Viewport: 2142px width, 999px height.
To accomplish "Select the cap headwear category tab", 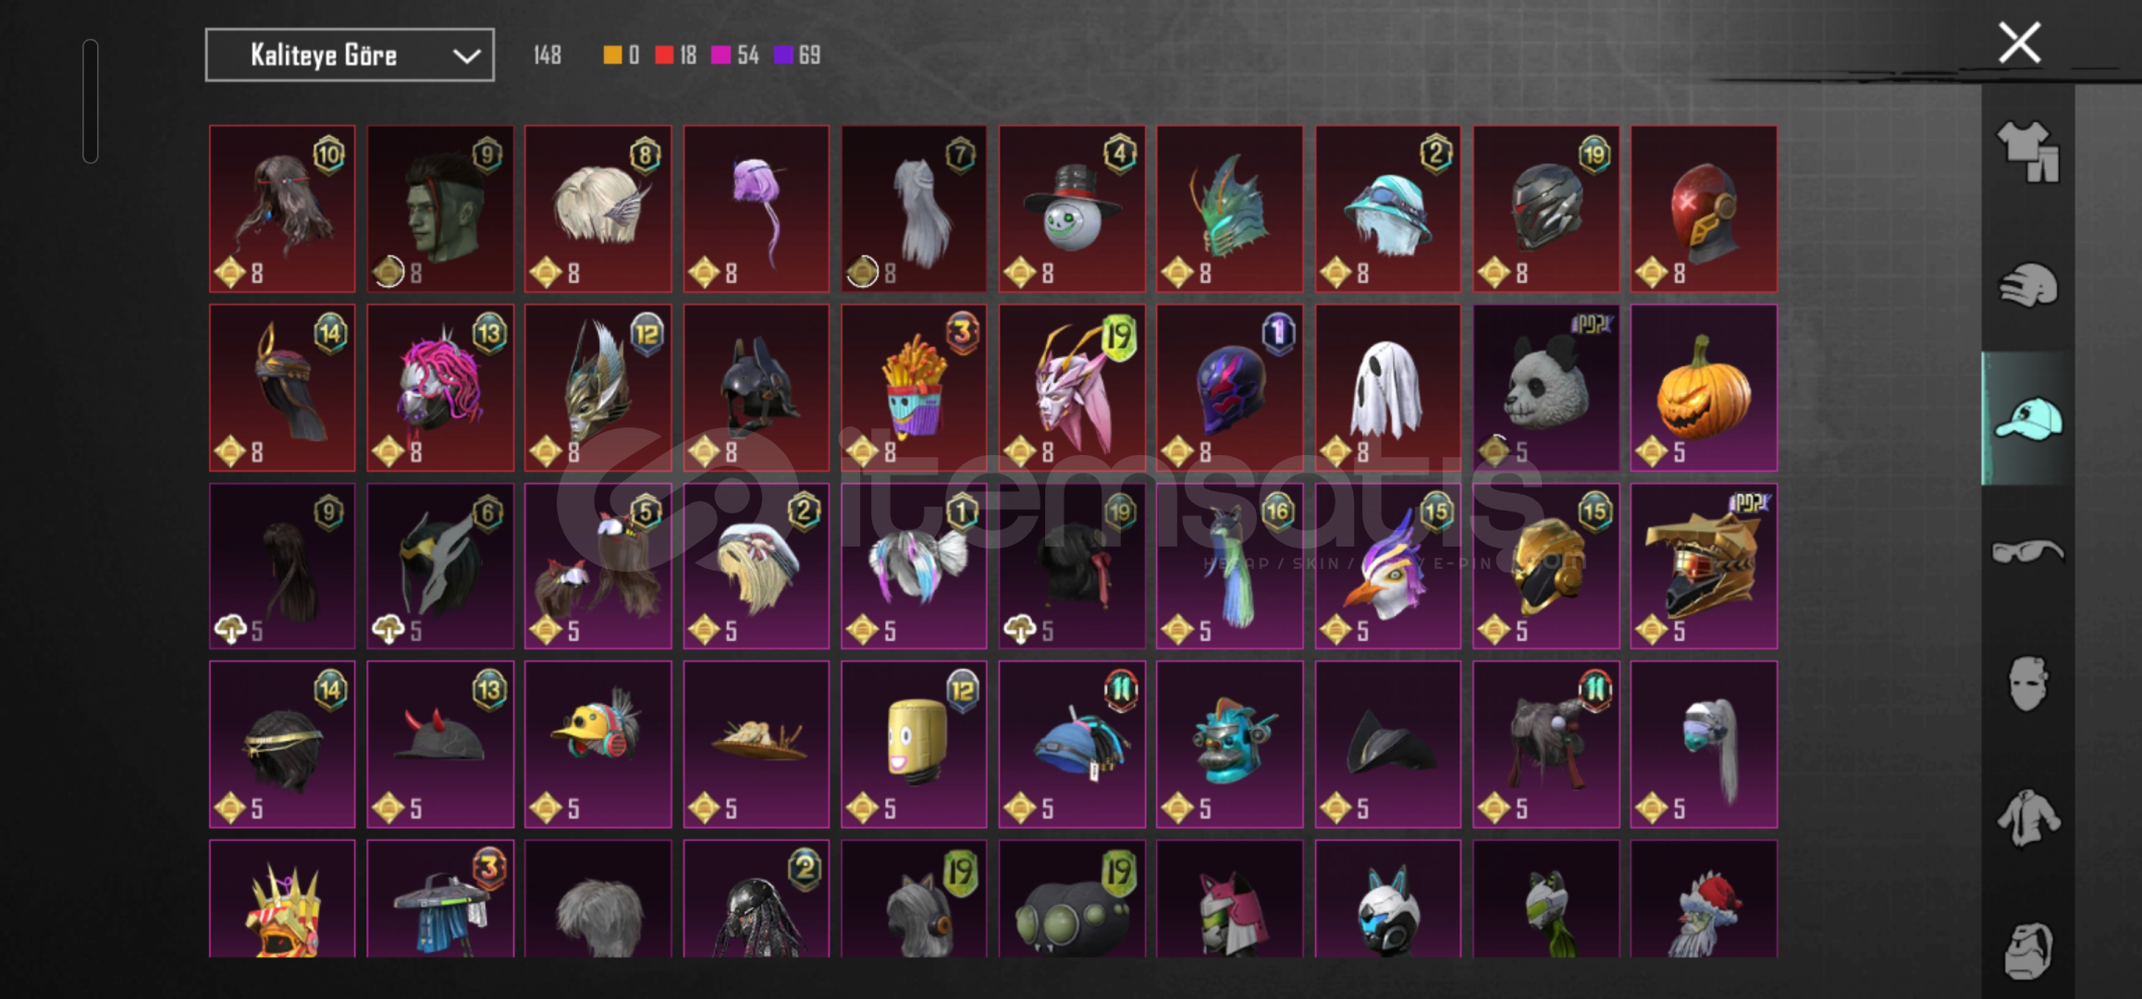I will point(2027,418).
